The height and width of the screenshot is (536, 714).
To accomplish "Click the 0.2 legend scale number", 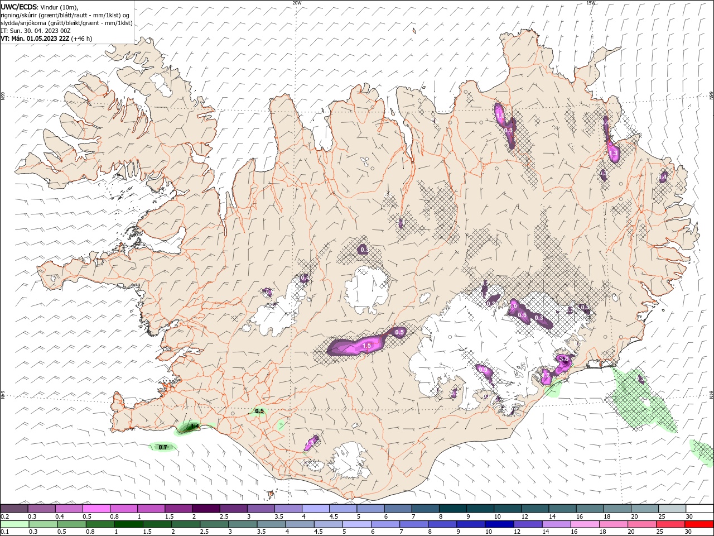I will click(5, 516).
